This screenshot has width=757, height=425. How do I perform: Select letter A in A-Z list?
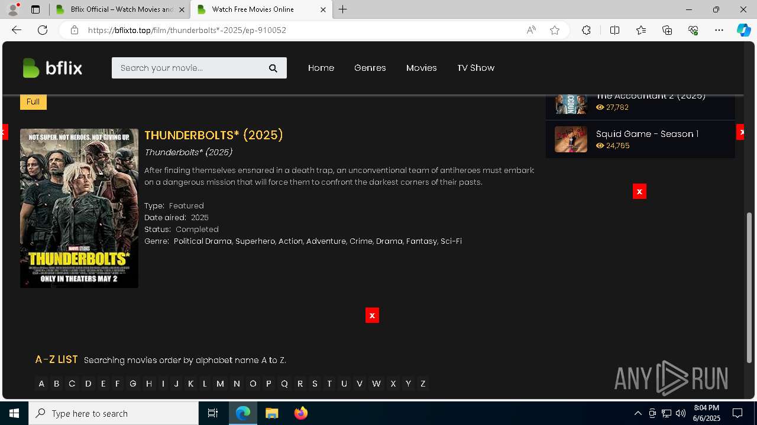click(x=41, y=384)
